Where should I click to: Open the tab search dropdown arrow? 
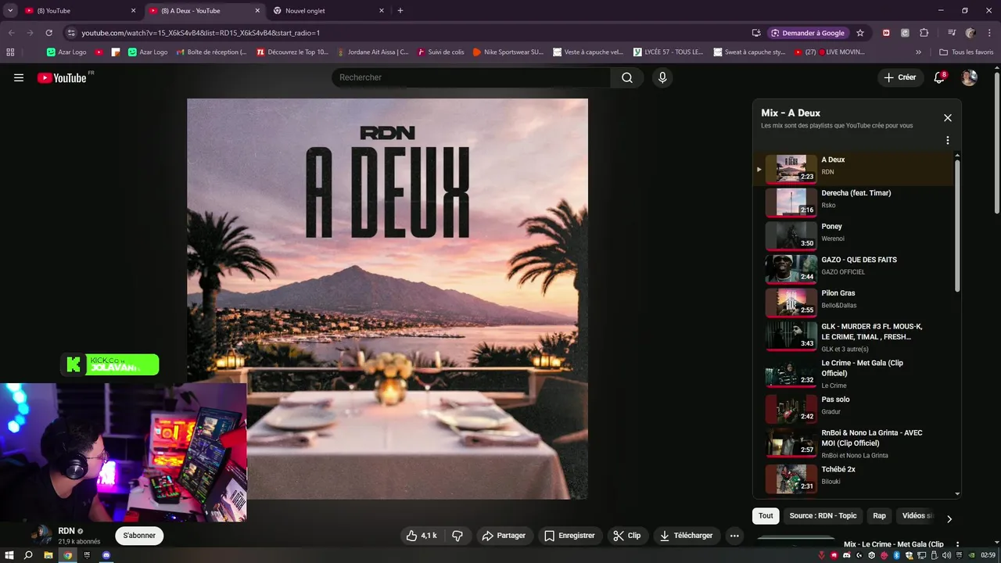(x=10, y=11)
